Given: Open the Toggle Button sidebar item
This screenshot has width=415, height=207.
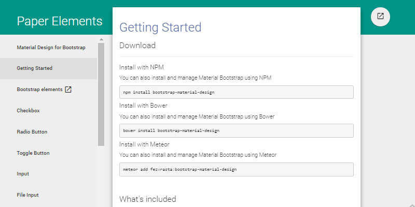Looking at the screenshot, I should click(x=33, y=153).
